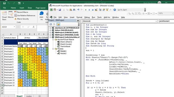174x97 pixels.
Task: Collapse the Modules folder
Action: tap(53, 49)
